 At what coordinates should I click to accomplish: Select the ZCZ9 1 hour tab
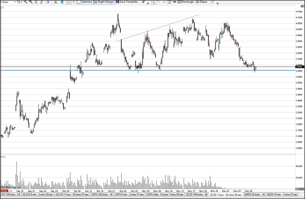(x=226, y=195)
